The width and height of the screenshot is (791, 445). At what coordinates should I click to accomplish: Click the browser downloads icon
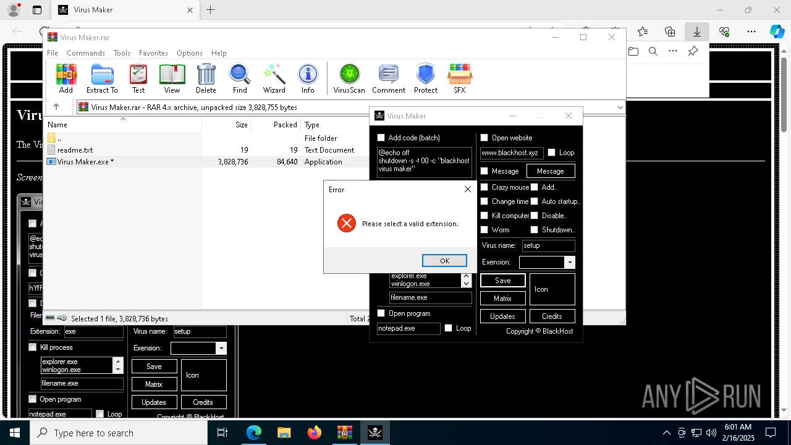click(696, 32)
